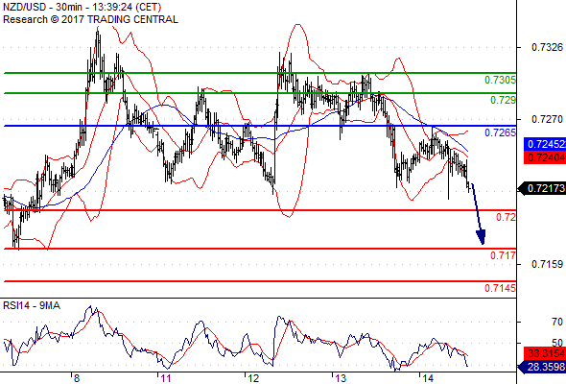The image size is (566, 384).
Task: Click the red 0.72404 Bollinger value tag
Action: point(545,157)
